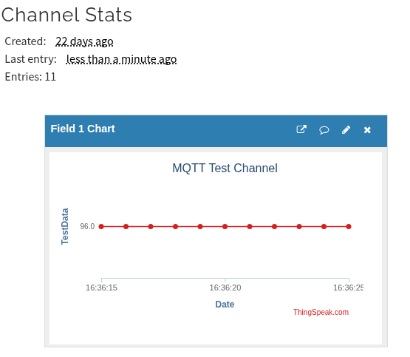Click the TestData y-axis label

click(x=65, y=226)
